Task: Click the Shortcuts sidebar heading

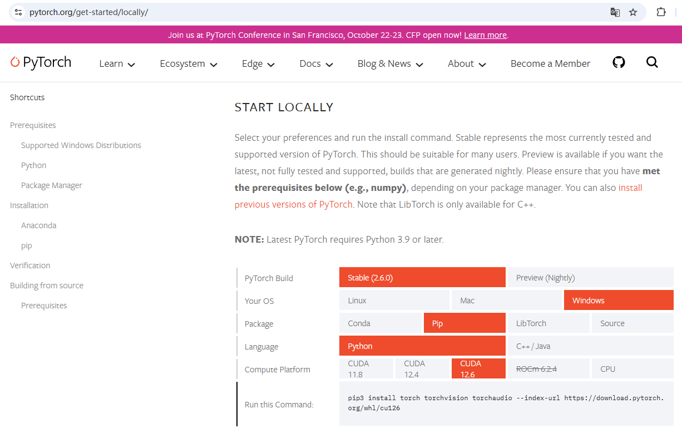Action: pyautogui.click(x=27, y=97)
